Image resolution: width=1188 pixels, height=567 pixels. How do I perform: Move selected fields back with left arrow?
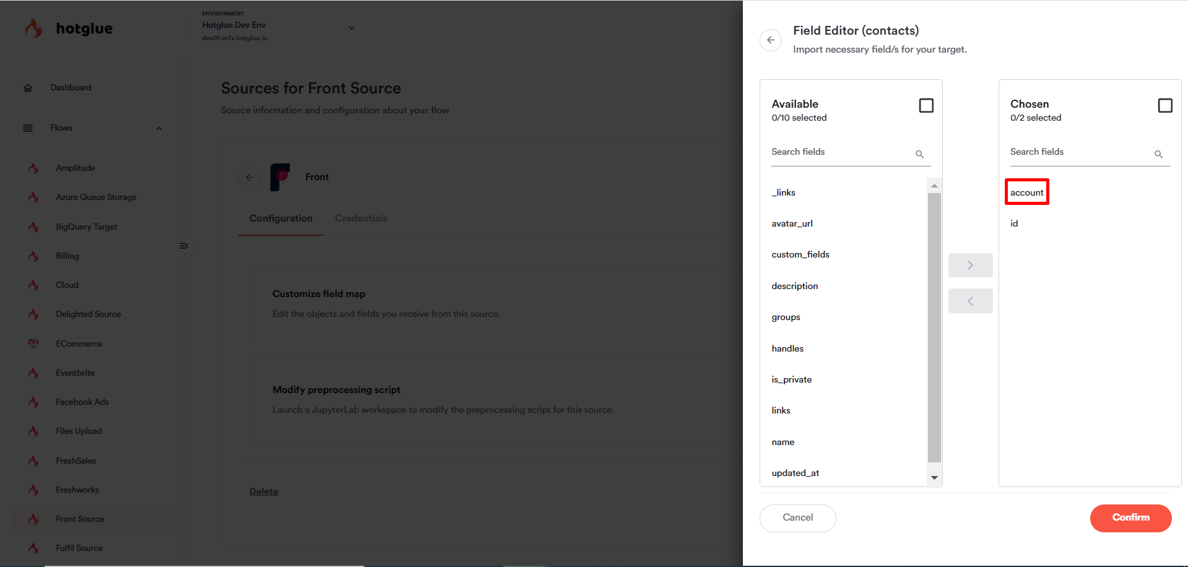[x=970, y=301]
